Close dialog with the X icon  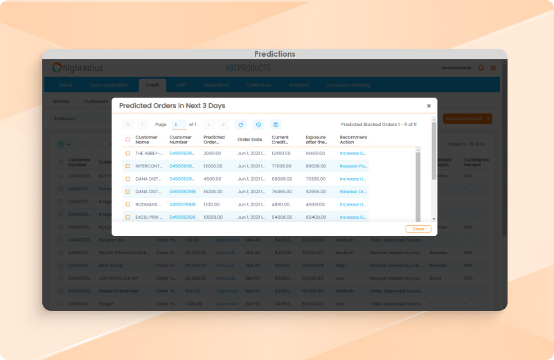point(429,106)
